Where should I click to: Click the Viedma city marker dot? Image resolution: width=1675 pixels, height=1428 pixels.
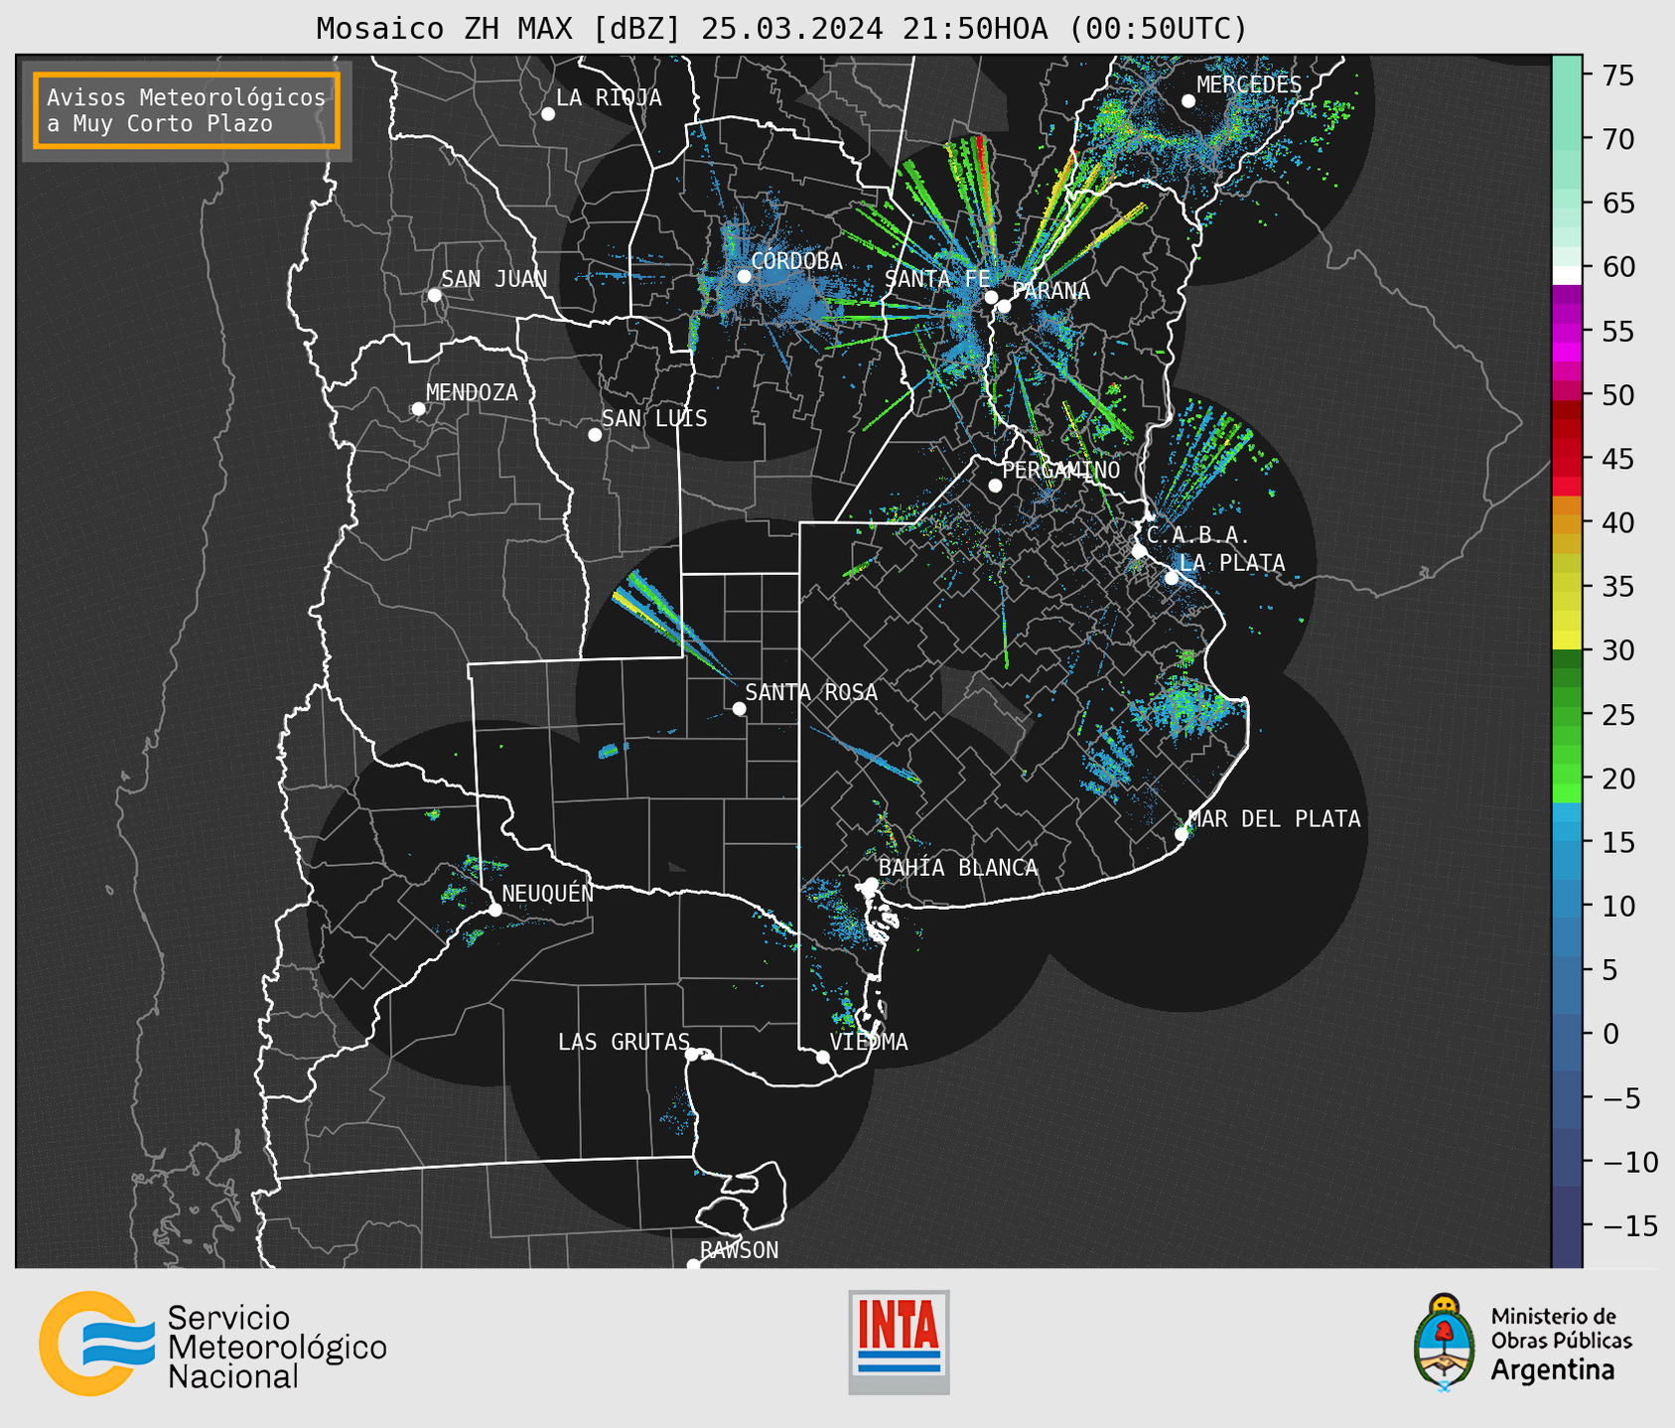click(x=823, y=1057)
